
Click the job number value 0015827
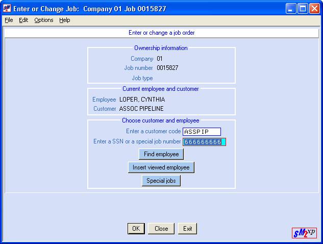167,68
